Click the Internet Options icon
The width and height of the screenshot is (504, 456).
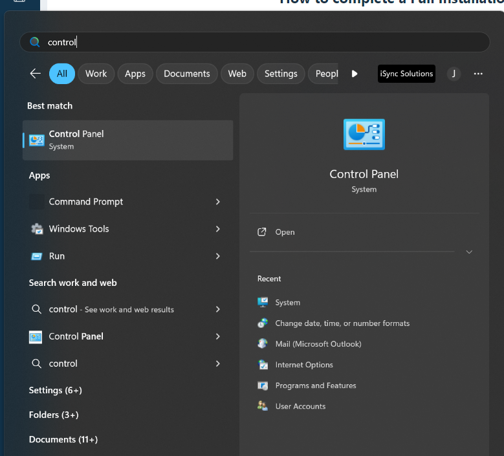(x=263, y=364)
